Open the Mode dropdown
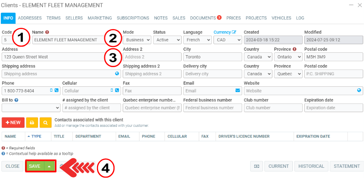The width and height of the screenshot is (364, 178). pos(137,40)
